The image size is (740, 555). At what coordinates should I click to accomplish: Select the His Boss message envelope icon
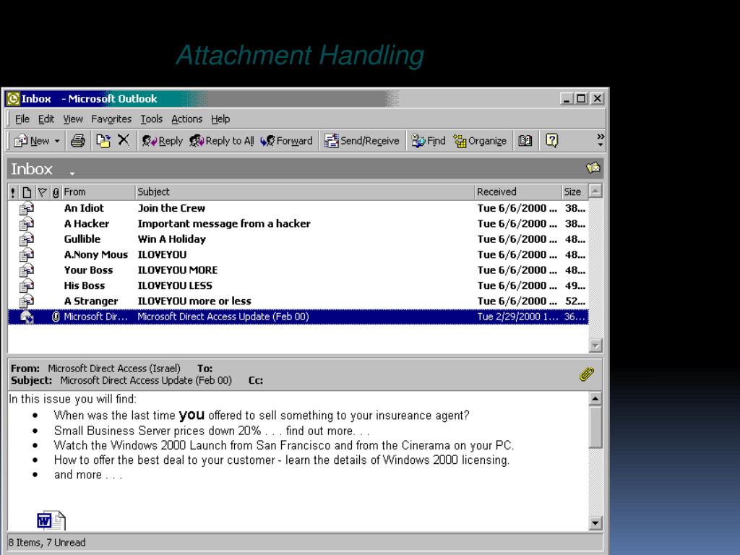tap(27, 286)
